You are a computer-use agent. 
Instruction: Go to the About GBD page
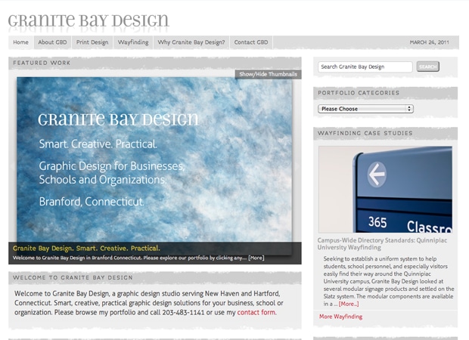[52, 42]
